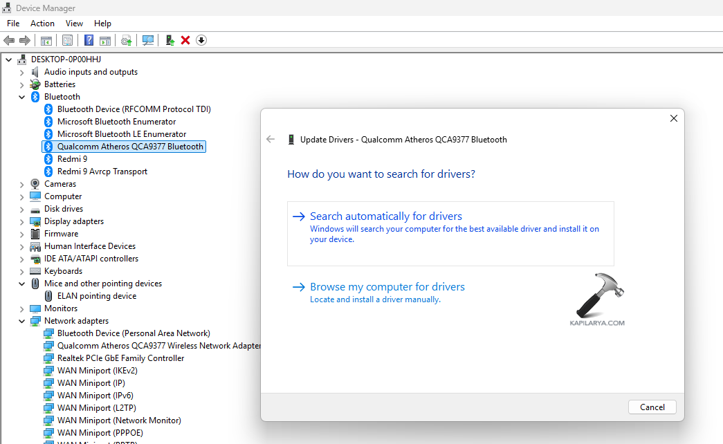Choose Search automatically for drivers

coord(450,233)
